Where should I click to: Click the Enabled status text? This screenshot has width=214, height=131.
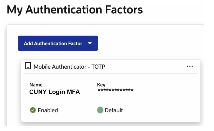[48, 110]
